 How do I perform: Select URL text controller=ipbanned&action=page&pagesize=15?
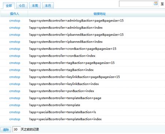click(76, 35)
